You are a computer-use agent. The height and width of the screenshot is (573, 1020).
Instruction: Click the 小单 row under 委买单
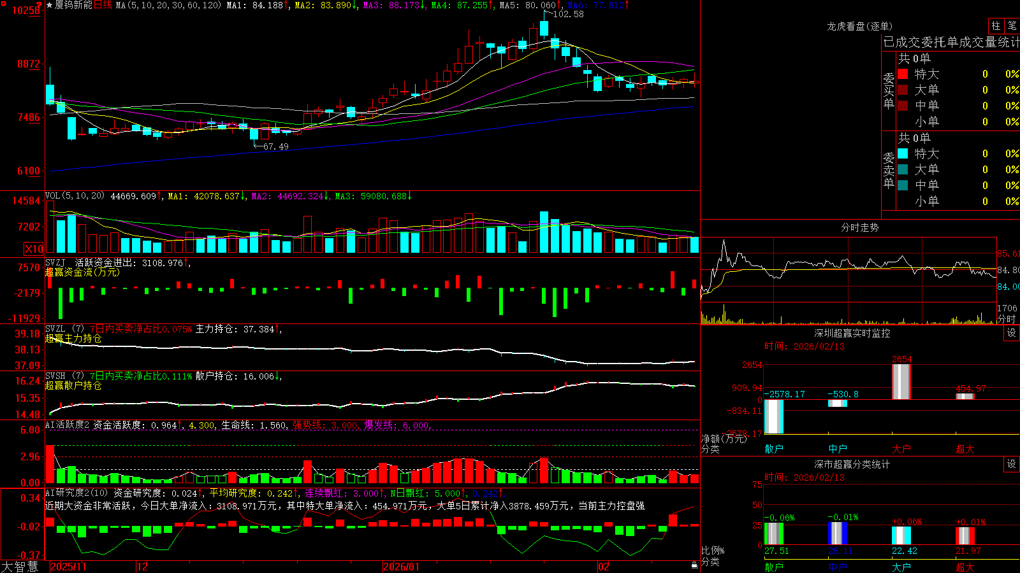pyautogui.click(x=958, y=122)
